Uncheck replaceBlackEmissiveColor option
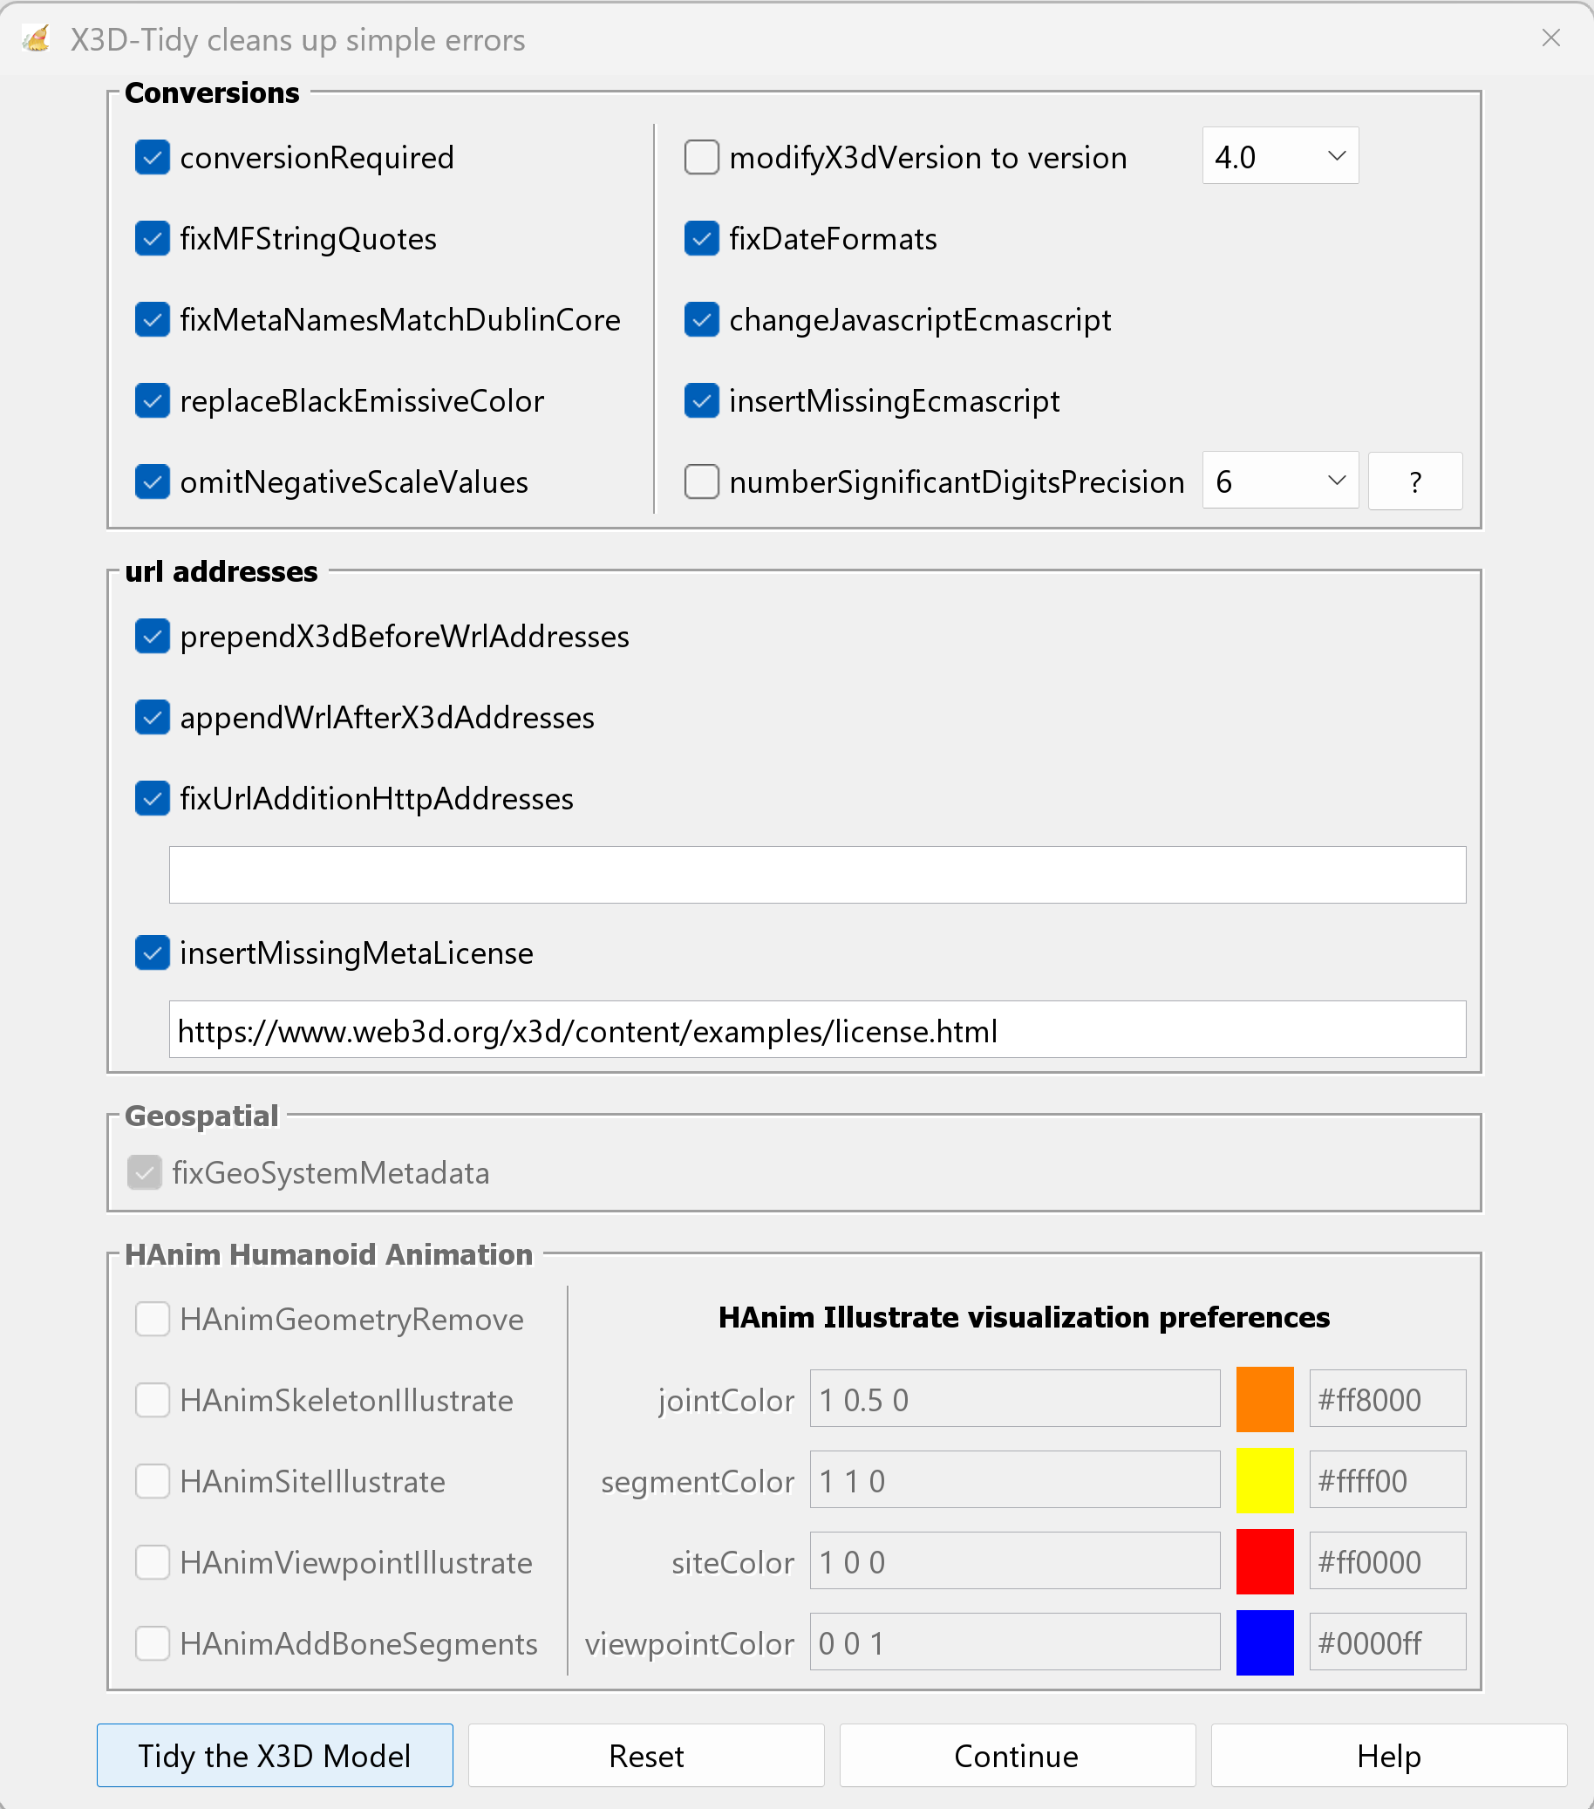 (153, 401)
